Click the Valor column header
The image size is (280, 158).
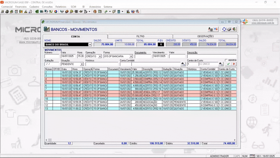[x=137, y=69]
